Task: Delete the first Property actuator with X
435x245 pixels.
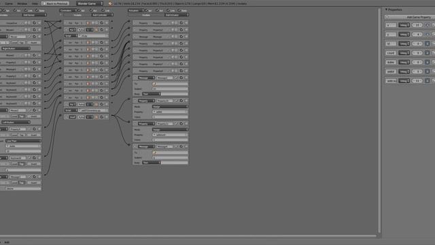Action: (x=186, y=22)
